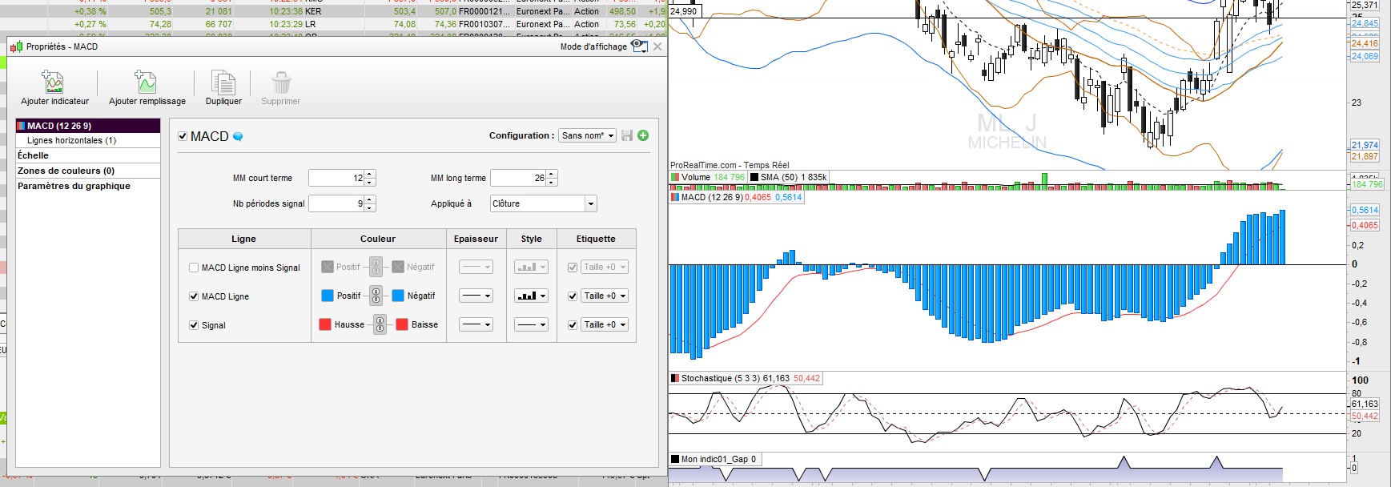Uncheck the MACD Ligne checkbox
The width and height of the screenshot is (1391, 487).
point(194,296)
